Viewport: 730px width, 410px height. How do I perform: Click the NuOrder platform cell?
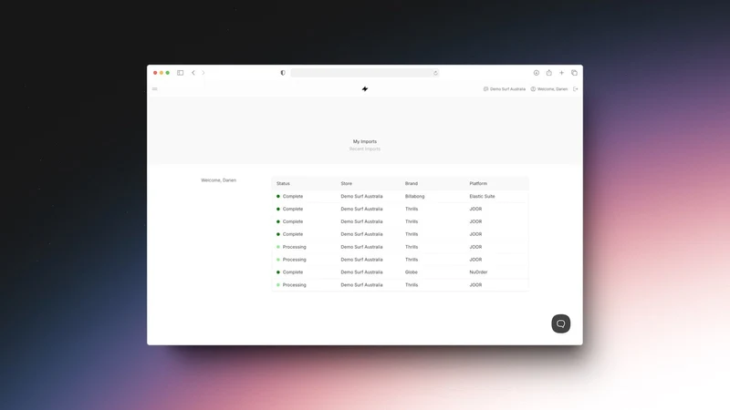(x=478, y=272)
